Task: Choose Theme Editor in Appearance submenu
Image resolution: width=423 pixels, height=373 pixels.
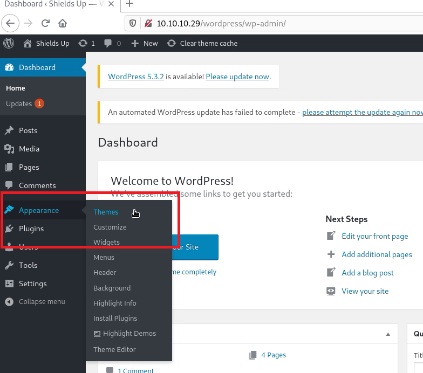Action: coord(114,349)
